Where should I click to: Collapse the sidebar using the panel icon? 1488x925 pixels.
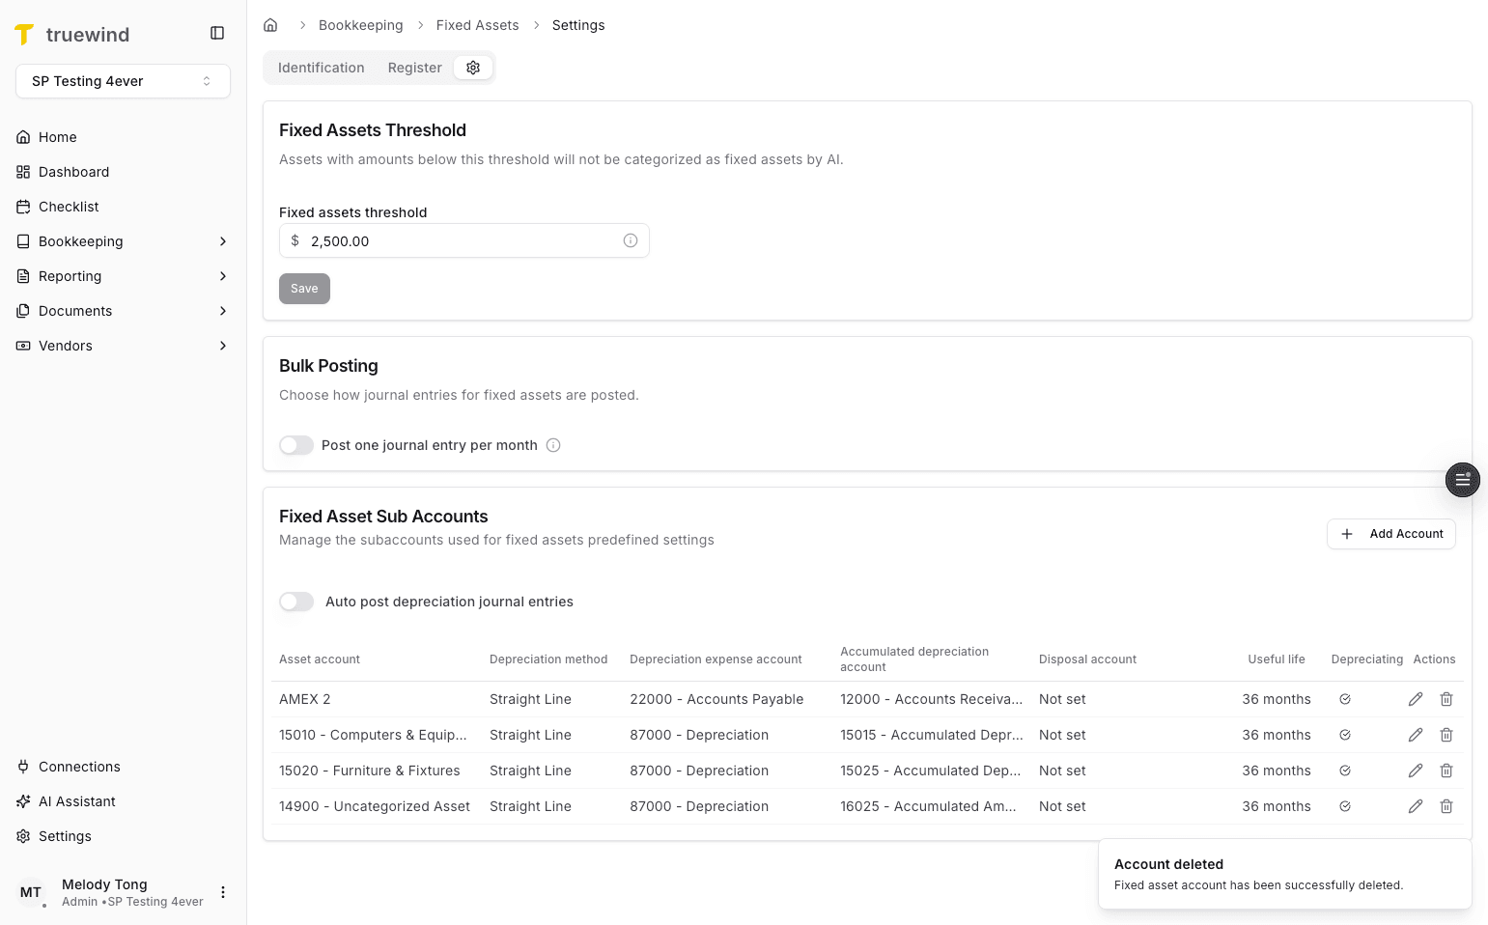click(x=216, y=32)
